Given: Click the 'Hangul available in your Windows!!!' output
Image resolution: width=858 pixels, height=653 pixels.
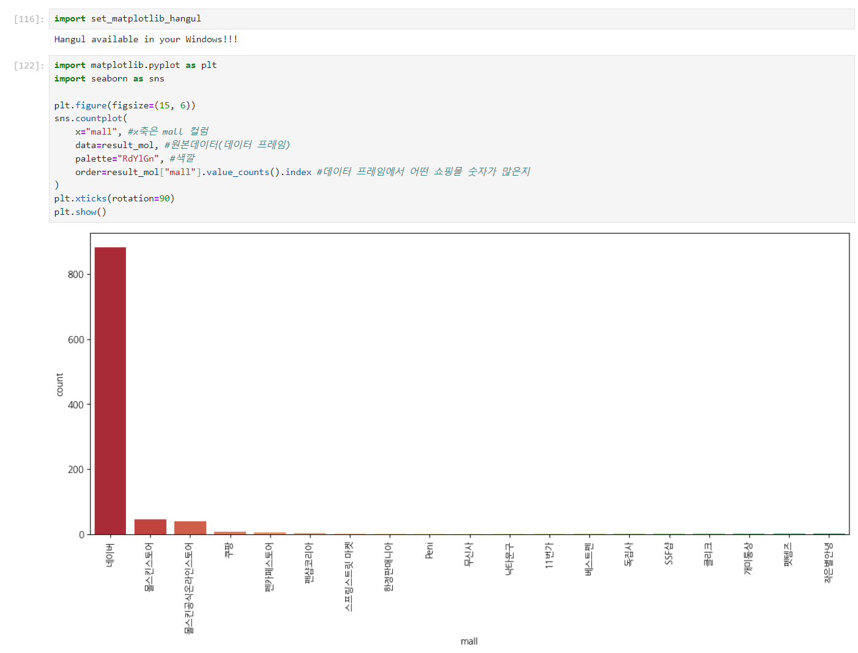Looking at the screenshot, I should coord(146,39).
